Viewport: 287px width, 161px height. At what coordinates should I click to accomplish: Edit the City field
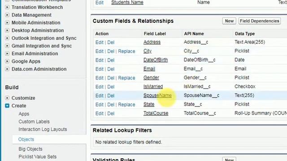tap(100, 51)
